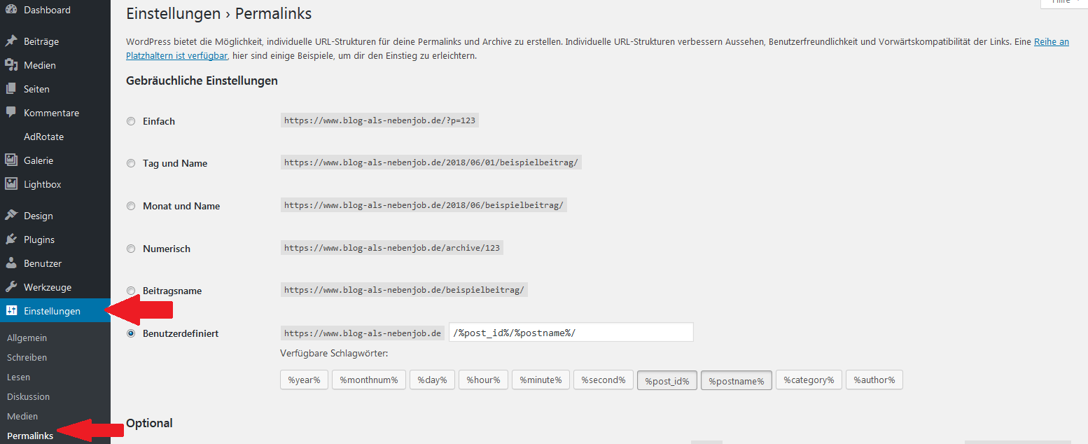Click the example URL with 2018/06/01/beispielbeitrag
The height and width of the screenshot is (444, 1088).
(431, 162)
